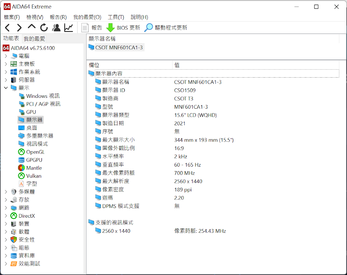This screenshot has height=275, width=347.
Task: Click the BIOS 更新 button
Action: coord(123,28)
